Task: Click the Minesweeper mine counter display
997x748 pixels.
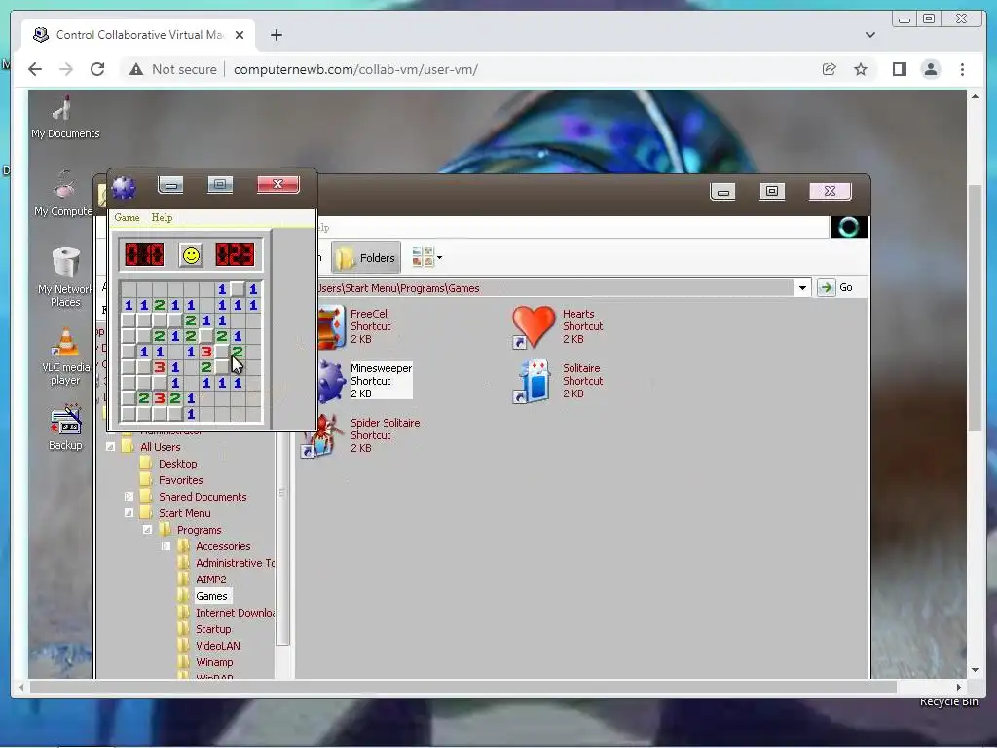Action: point(144,255)
